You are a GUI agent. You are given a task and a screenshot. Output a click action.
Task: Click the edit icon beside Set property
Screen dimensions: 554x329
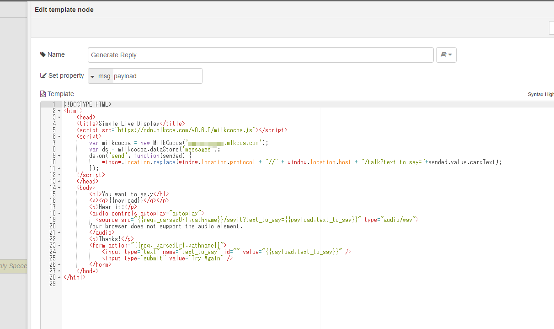43,76
